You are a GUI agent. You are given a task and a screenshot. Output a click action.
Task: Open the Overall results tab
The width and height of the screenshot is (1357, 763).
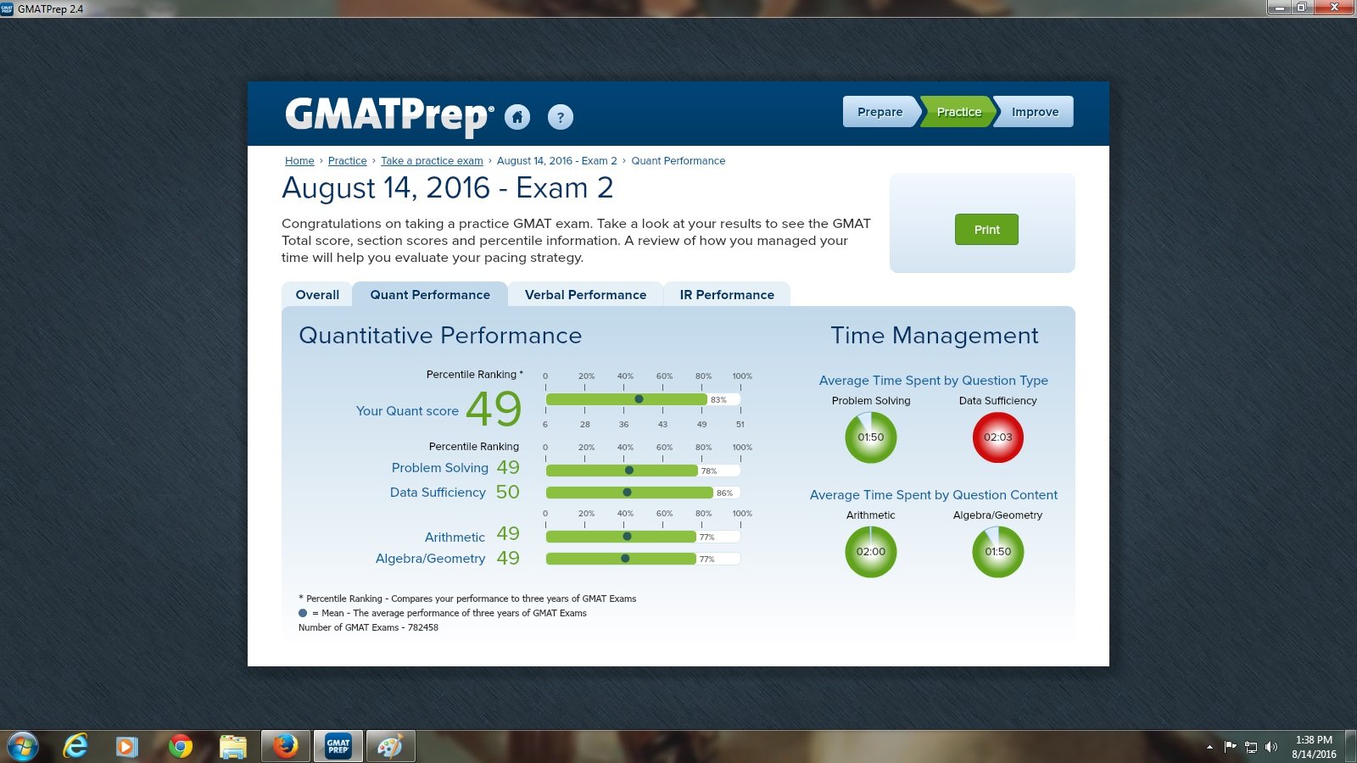coord(316,294)
